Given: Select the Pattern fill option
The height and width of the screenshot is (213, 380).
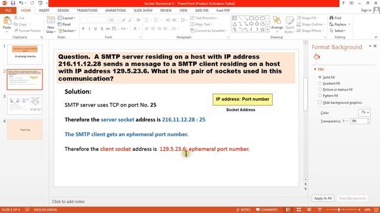Looking at the screenshot, I should coord(320,96).
